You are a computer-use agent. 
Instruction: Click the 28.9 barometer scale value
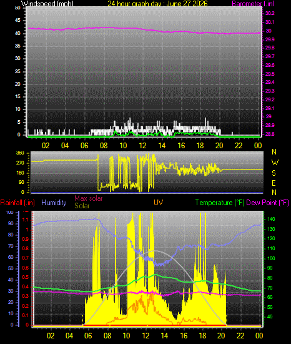270,125
